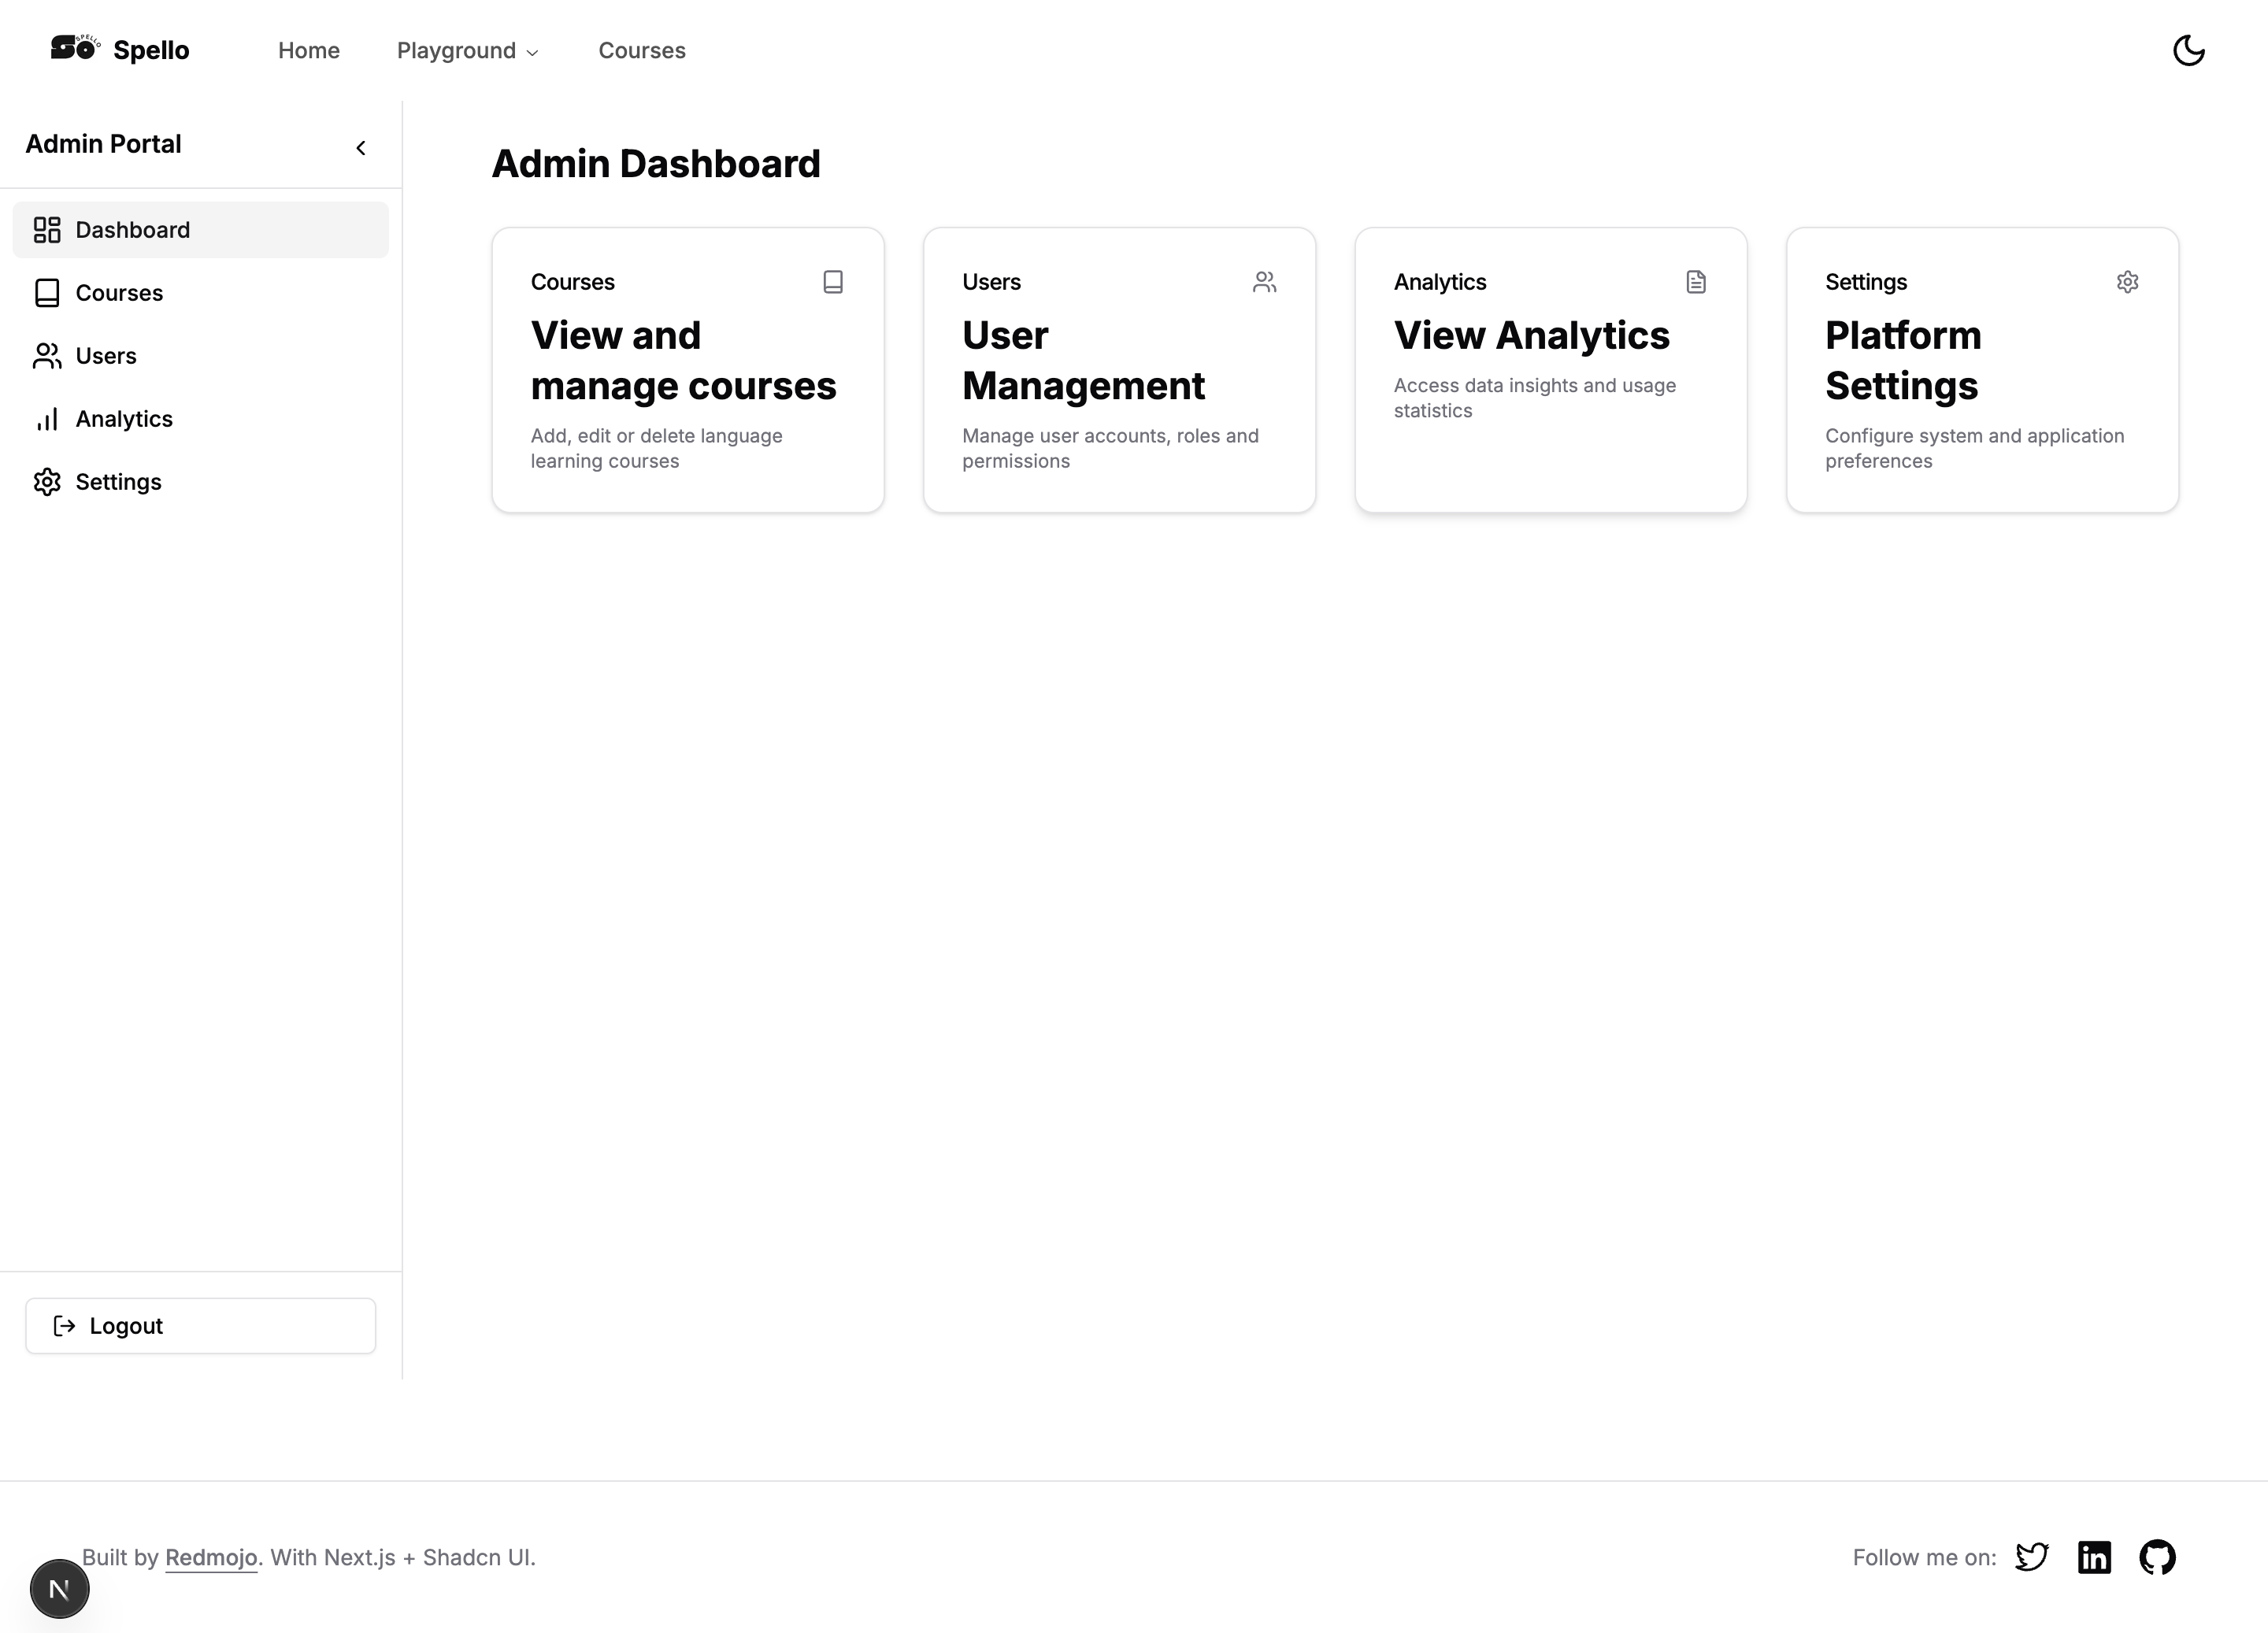Open Courses in the top navigation bar
2268x1633 pixels.
pos(641,51)
